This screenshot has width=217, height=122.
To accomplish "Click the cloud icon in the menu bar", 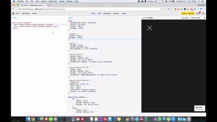I will [x=142, y=1].
